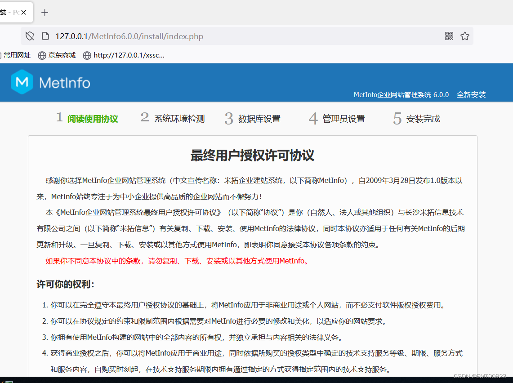The width and height of the screenshot is (513, 383).
Task: Click the MetInfo hexagon logo icon
Action: [22, 82]
